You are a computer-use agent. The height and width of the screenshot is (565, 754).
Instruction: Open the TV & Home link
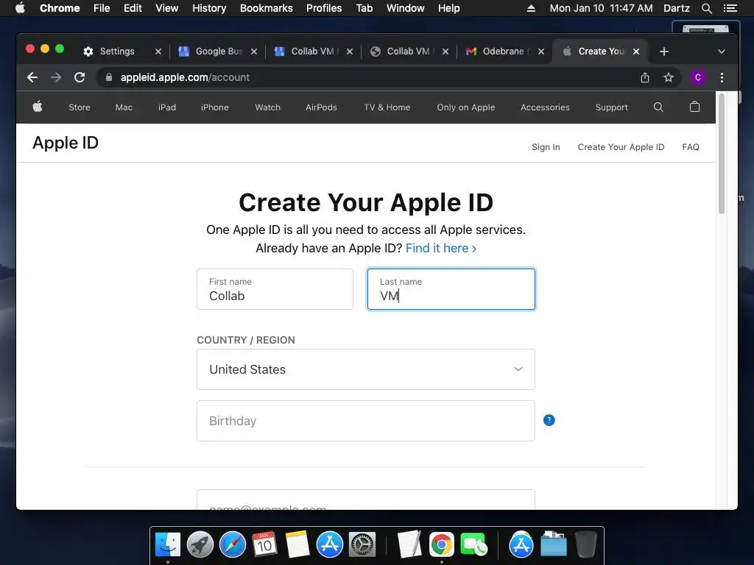click(387, 107)
